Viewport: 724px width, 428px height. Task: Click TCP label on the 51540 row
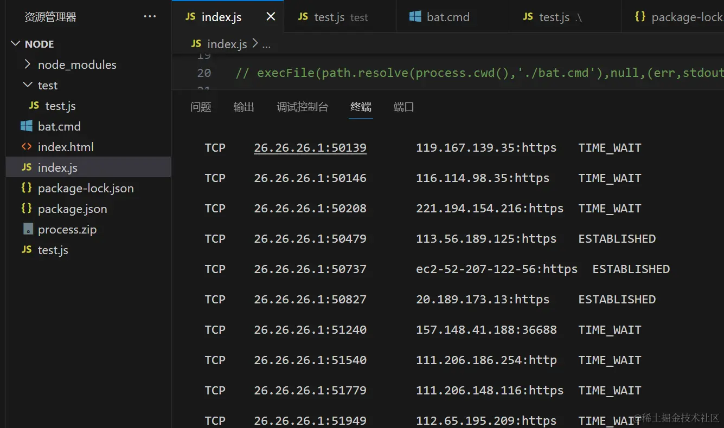[215, 360]
